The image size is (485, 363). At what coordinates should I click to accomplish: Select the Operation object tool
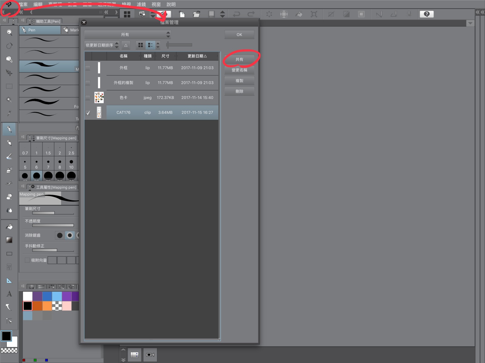[x=9, y=59]
